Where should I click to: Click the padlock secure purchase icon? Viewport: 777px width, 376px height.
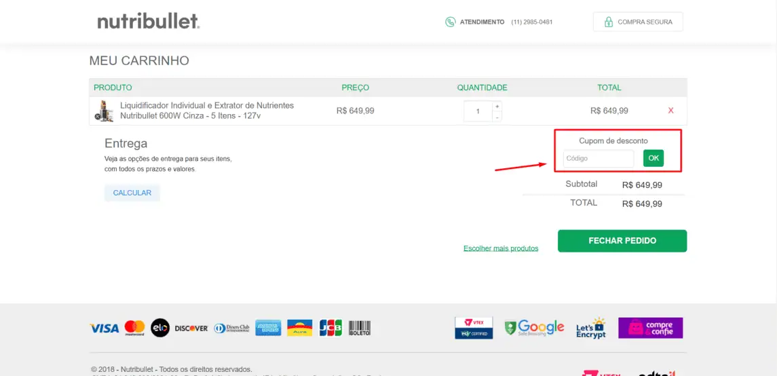[608, 22]
